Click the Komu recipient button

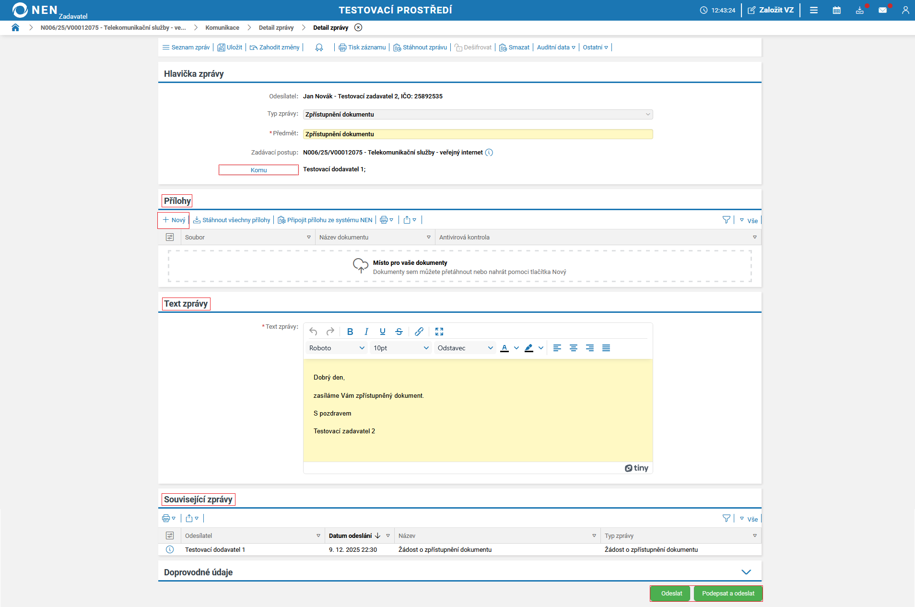pos(258,170)
